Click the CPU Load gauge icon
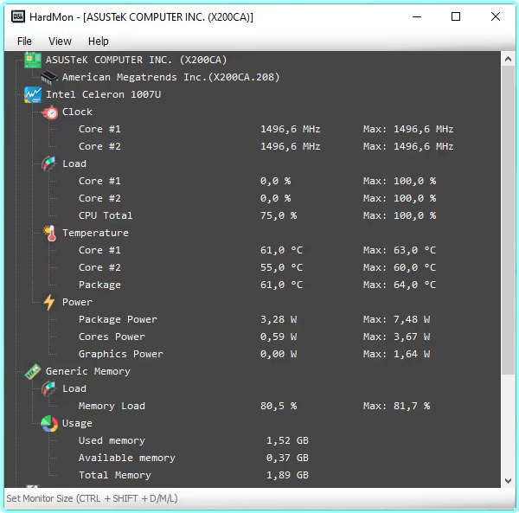This screenshot has height=513, width=519. coord(49,164)
